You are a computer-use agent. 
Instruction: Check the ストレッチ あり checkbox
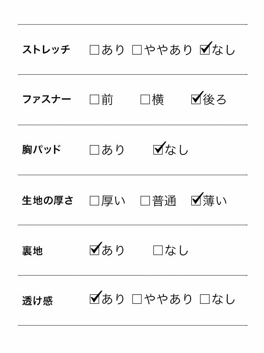pos(94,50)
